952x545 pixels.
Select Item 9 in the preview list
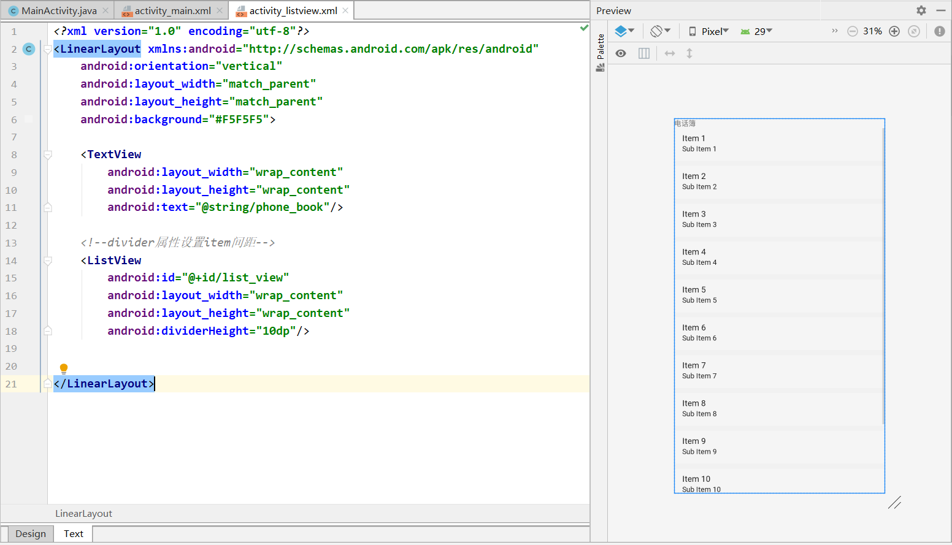click(778, 447)
